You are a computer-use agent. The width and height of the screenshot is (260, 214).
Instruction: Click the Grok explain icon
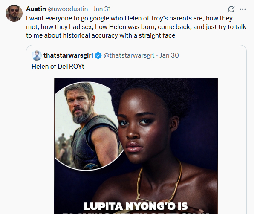(x=232, y=9)
